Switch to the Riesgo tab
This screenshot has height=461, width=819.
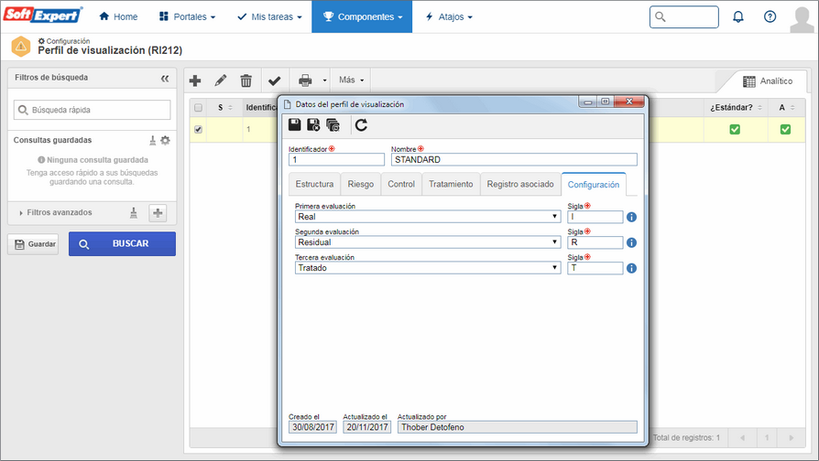[x=360, y=184]
